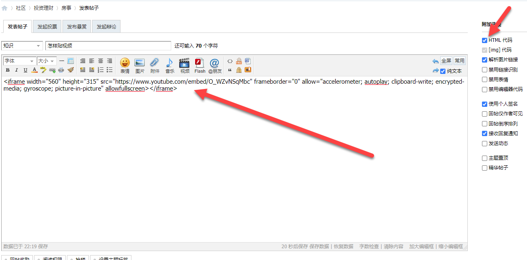
Task: Open 投资理财 in the breadcrumb
Action: [x=43, y=8]
